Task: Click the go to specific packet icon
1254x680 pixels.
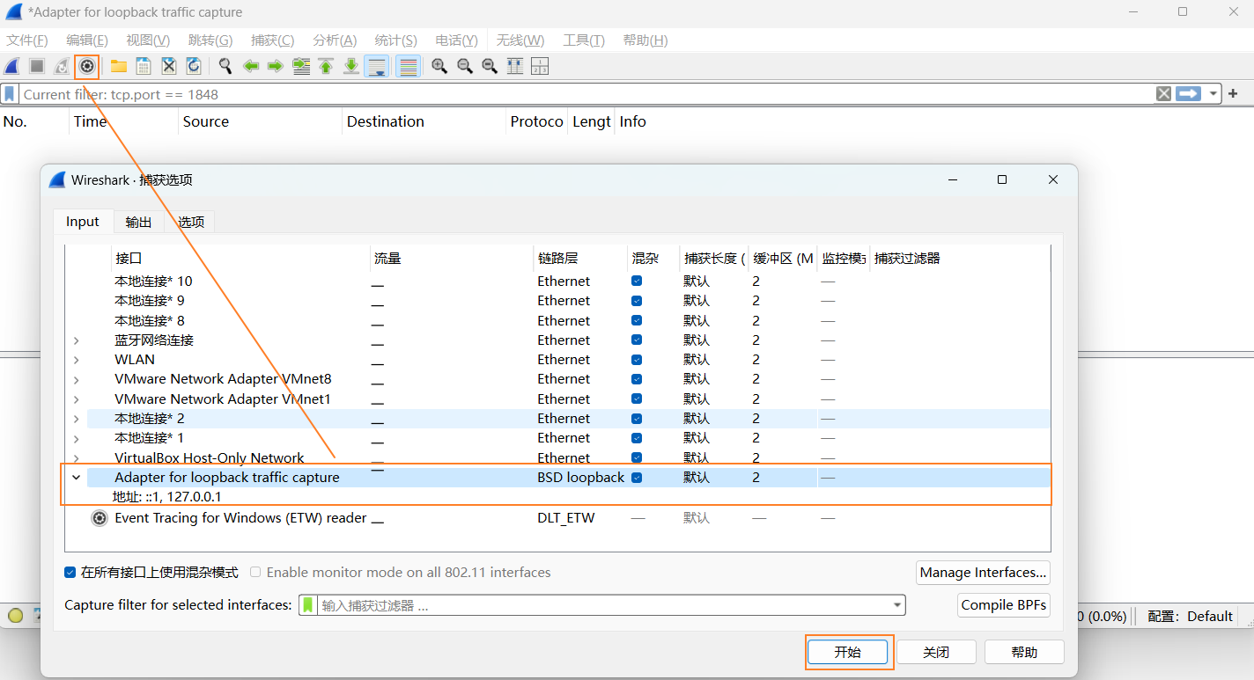Action: click(x=301, y=66)
